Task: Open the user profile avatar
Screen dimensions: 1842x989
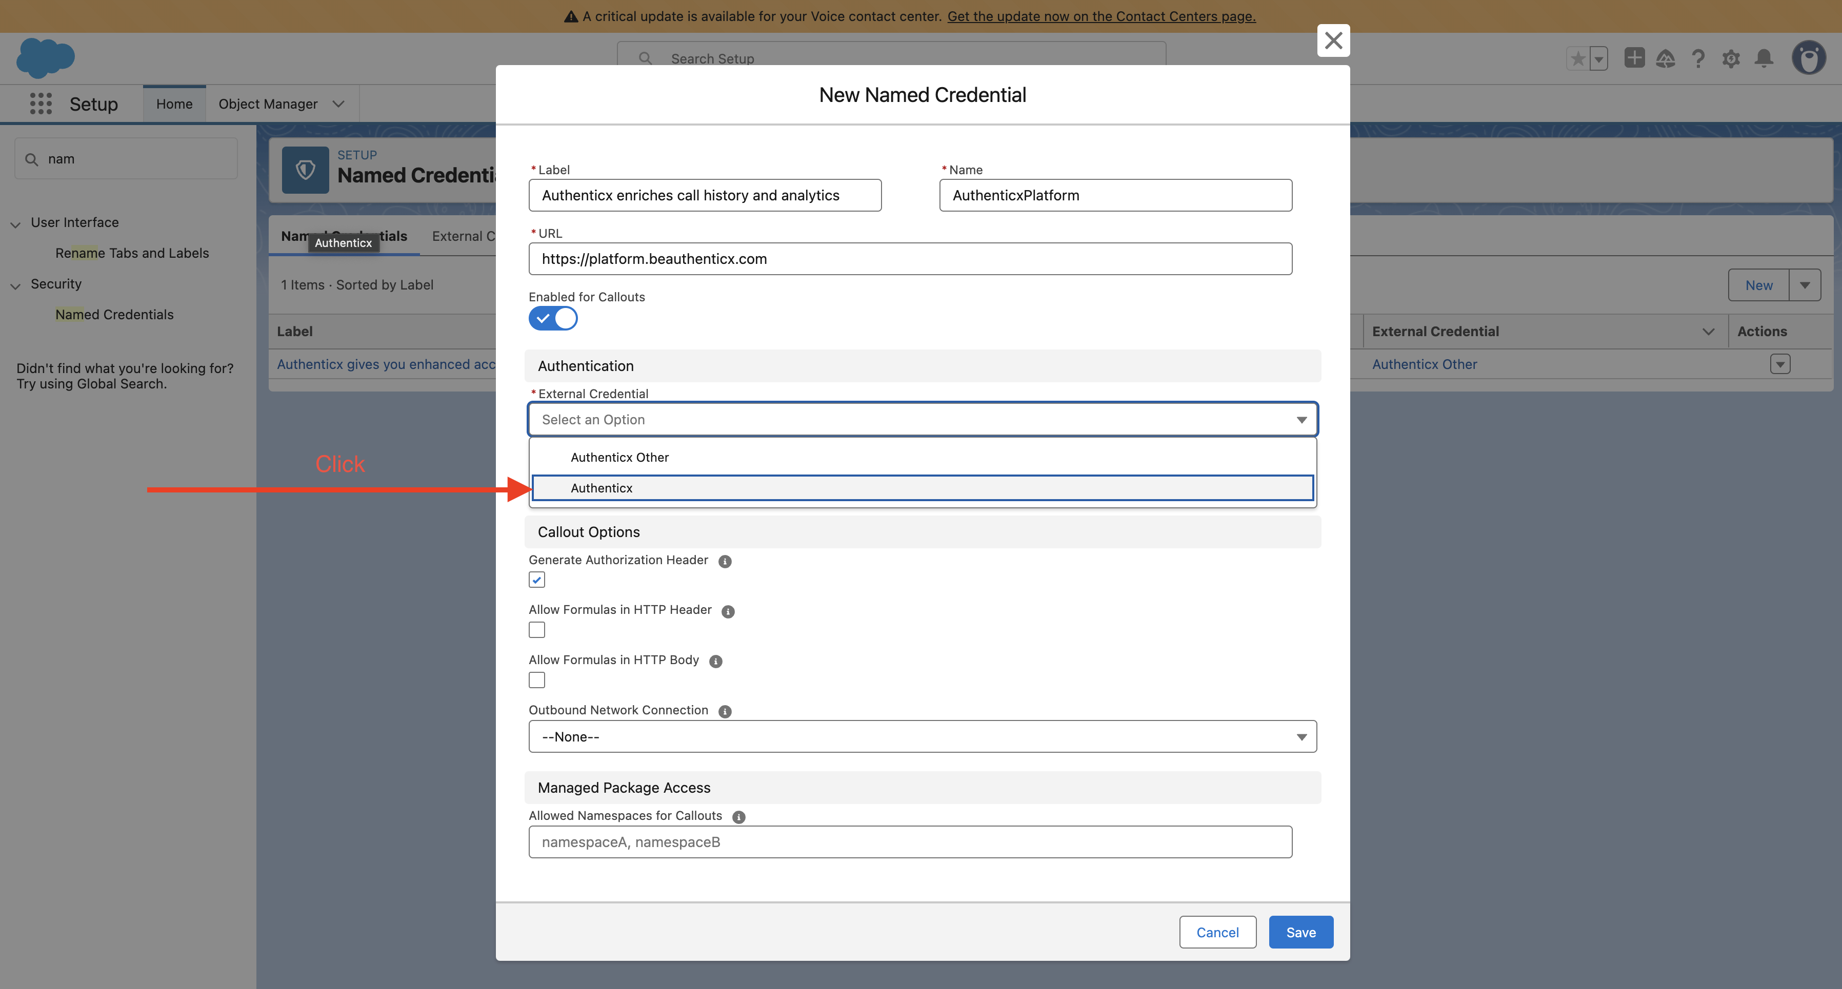Action: click(1809, 58)
